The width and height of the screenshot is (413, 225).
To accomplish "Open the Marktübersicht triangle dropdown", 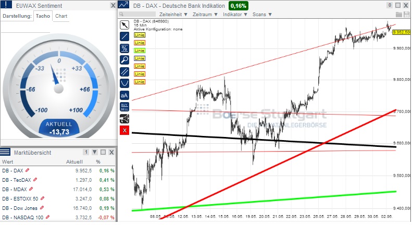I will (x=95, y=152).
